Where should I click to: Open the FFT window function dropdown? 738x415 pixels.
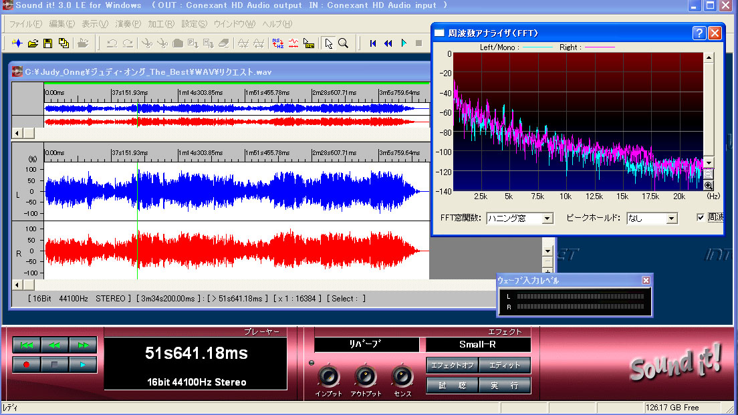click(547, 219)
